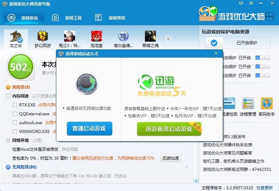Click 游戏优化大师新版试用群 text
Image resolution: width=279 pixels, height=191 pixels.
point(237,169)
